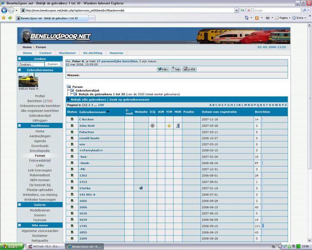Open De stichting menu item
Screen dimensions: 312x250
(93, 53)
